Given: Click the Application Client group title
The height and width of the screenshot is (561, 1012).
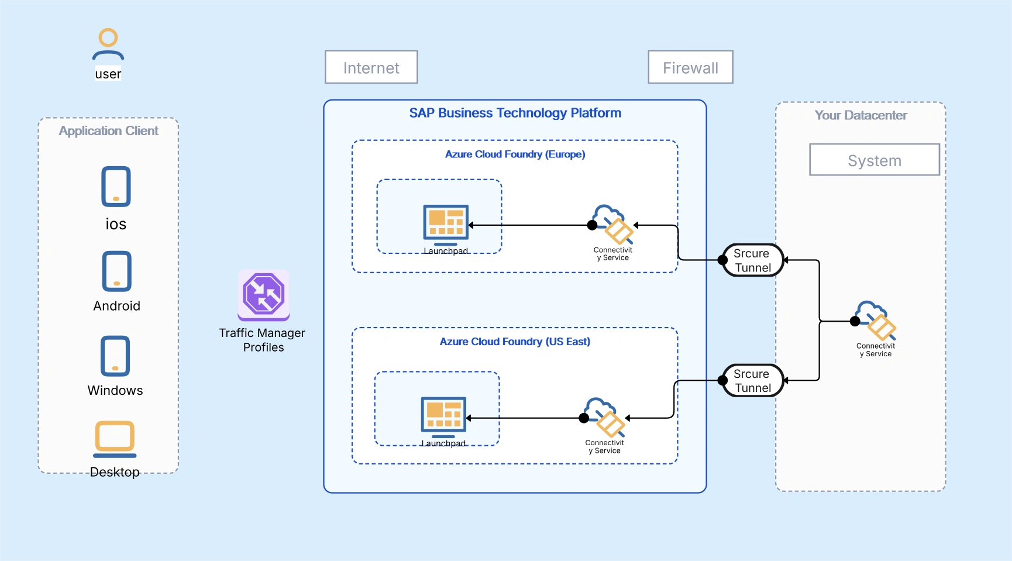Looking at the screenshot, I should pos(108,131).
